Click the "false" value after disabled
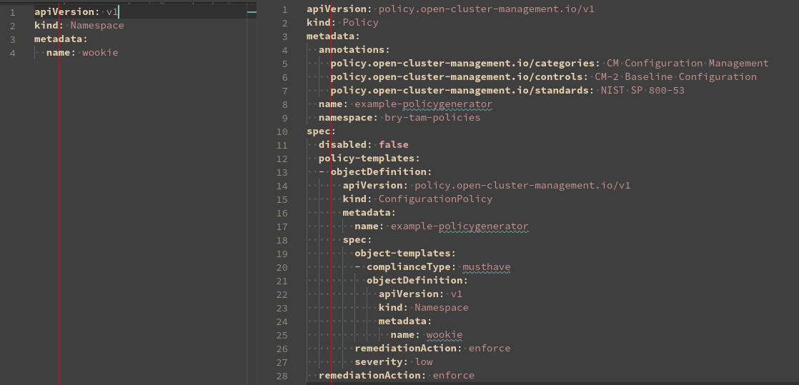799x385 pixels. pos(394,144)
